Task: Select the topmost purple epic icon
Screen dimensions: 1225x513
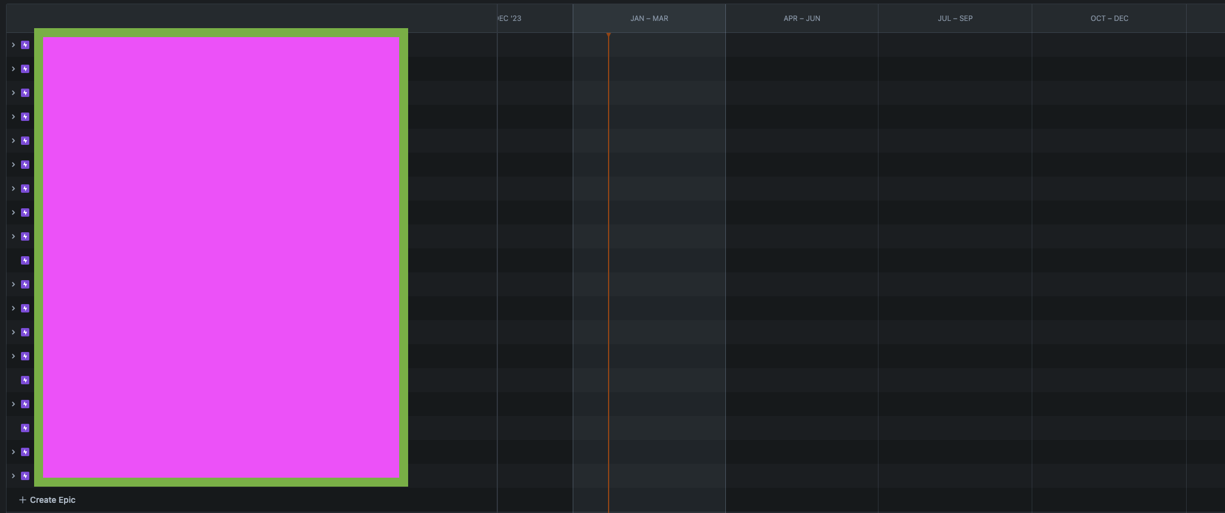Action: pos(25,45)
